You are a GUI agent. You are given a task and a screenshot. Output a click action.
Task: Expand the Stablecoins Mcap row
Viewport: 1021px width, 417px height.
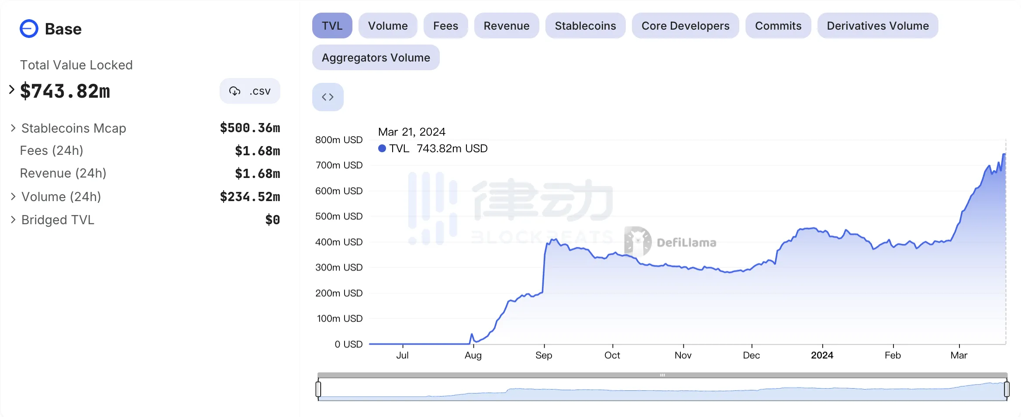[13, 128]
